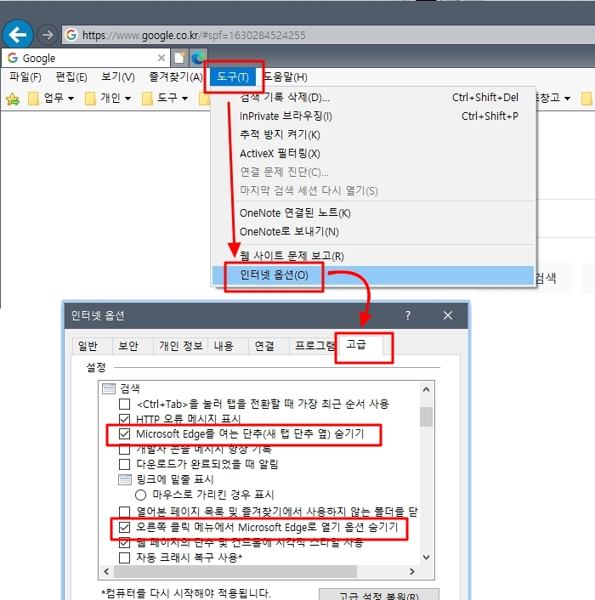Viewport: 595px width, 600px height.
Task: Toggle 오른쪽 클릭 메뉴 Edge로 열기 숨기기 checkbox
Action: click(124, 527)
